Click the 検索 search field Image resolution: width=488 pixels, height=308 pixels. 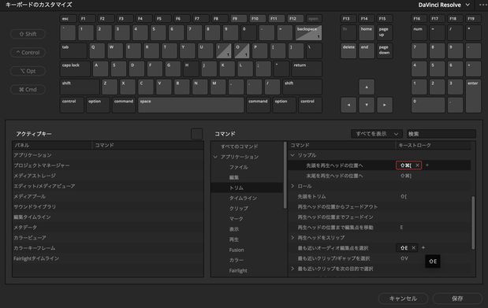click(x=441, y=134)
